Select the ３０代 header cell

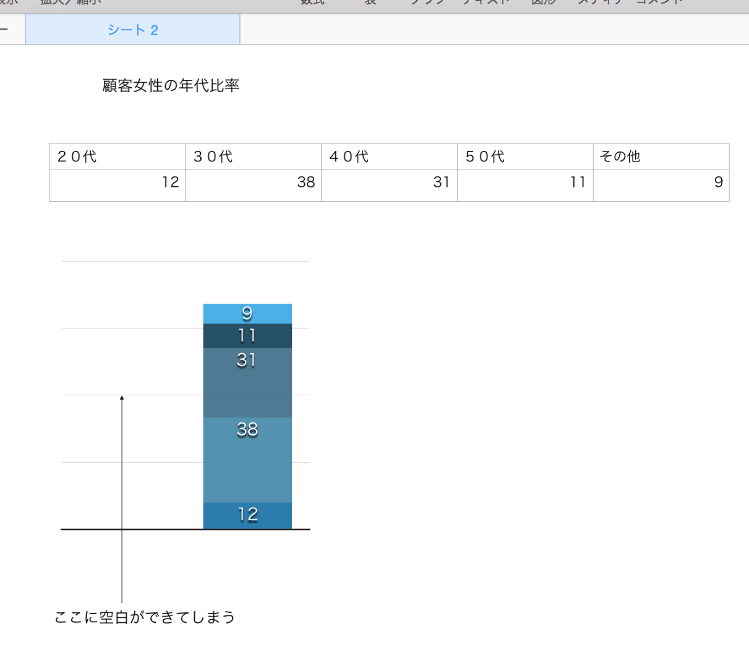[x=253, y=156]
